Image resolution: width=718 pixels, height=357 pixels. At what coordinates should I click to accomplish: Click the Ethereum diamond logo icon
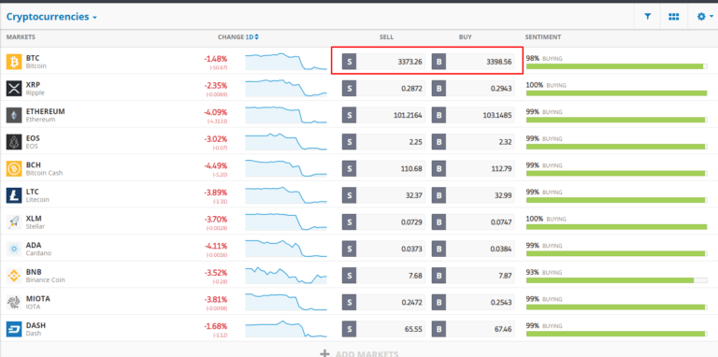(14, 115)
